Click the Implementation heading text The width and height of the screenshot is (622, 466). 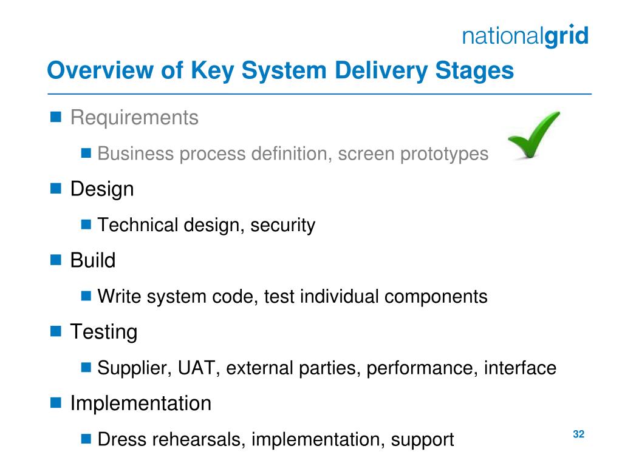coord(141,404)
